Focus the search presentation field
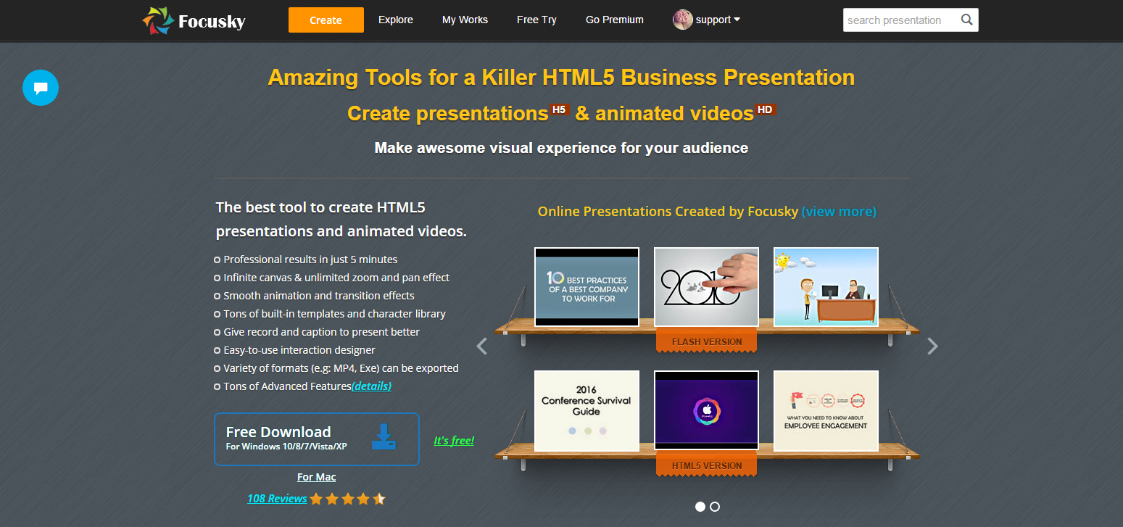 coord(902,20)
